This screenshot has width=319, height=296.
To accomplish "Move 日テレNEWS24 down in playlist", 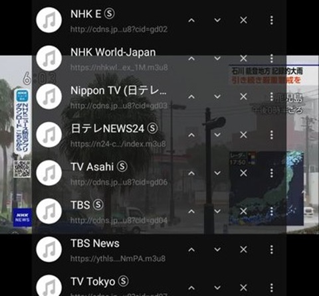I will [217, 135].
